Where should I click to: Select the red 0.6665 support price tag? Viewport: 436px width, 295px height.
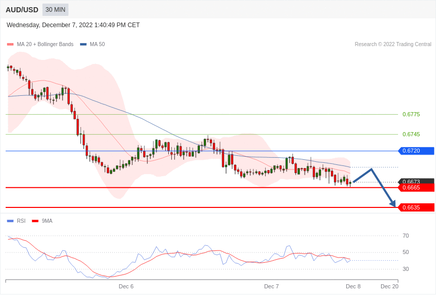417,187
